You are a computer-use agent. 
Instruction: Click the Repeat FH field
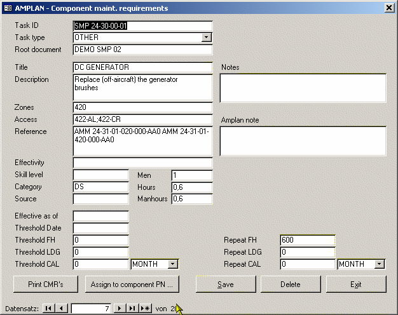307,240
